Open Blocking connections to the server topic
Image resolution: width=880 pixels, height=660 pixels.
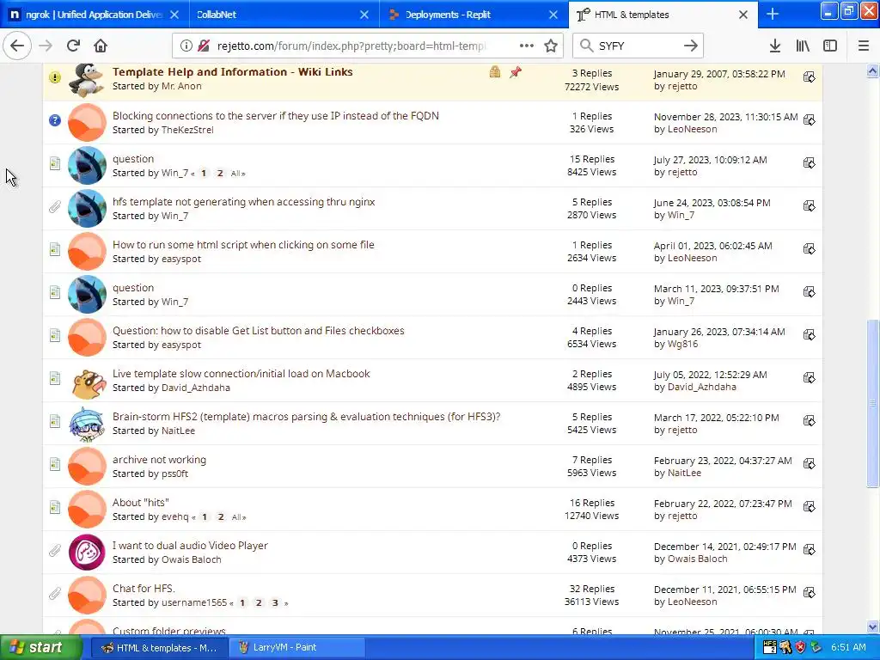click(276, 116)
